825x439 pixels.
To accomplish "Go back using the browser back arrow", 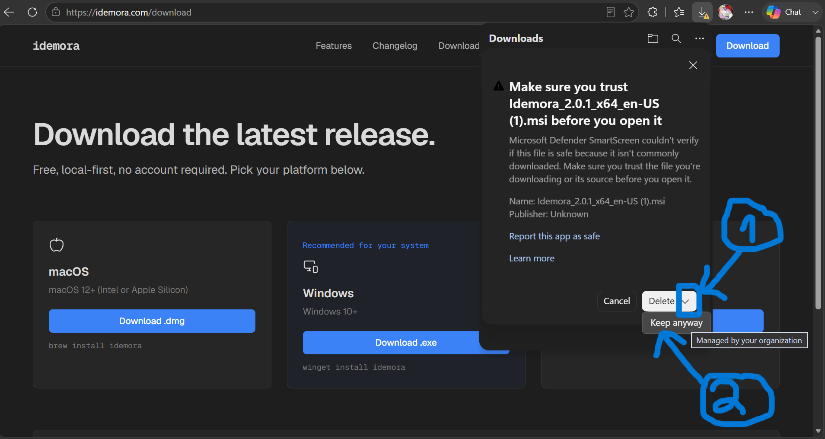I will (9, 12).
